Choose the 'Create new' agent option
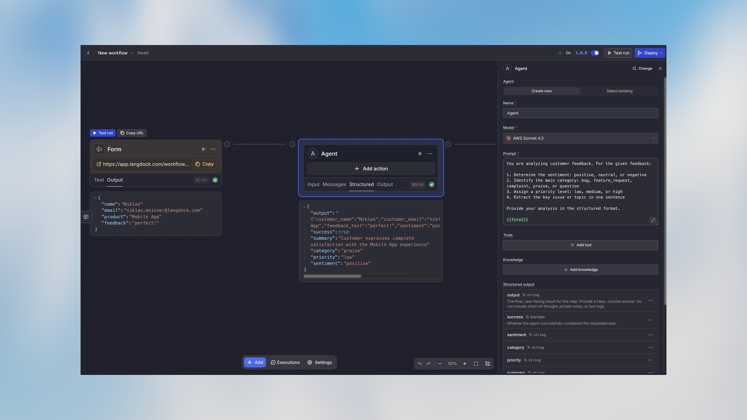 [541, 91]
